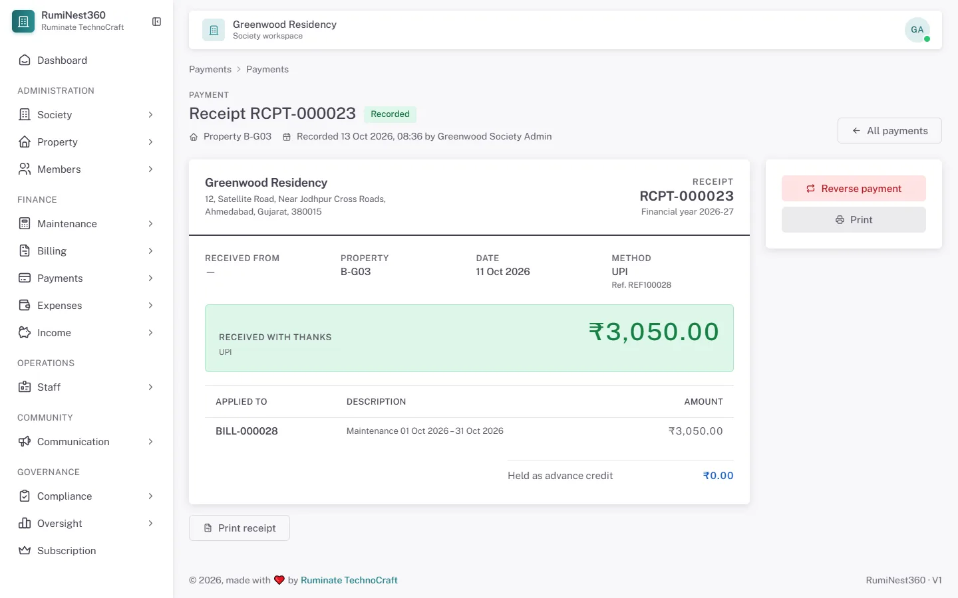Click the RumiNest360 logo icon
958x598 pixels.
tap(23, 21)
